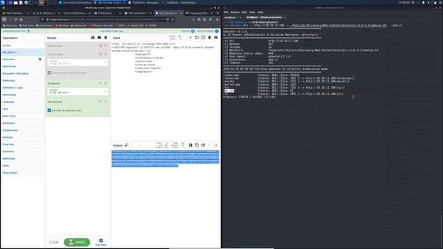Open Kali Linux bookmark
Viewport: 443px width, 249px height.
point(10,26)
